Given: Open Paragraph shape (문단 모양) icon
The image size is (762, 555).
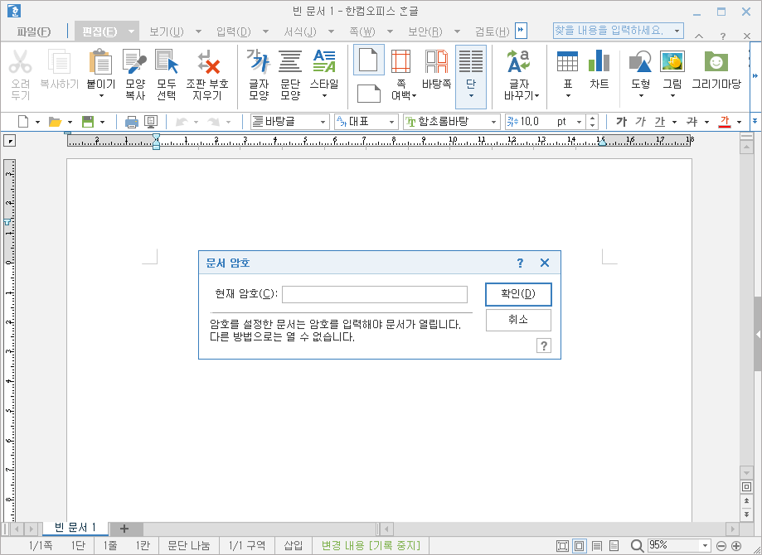Looking at the screenshot, I should pos(290,61).
